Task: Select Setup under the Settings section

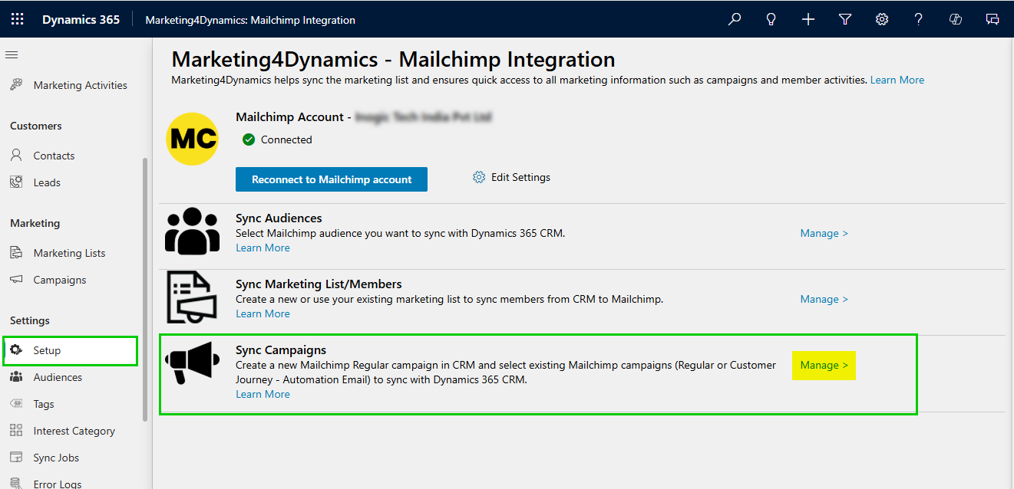Action: click(45, 350)
